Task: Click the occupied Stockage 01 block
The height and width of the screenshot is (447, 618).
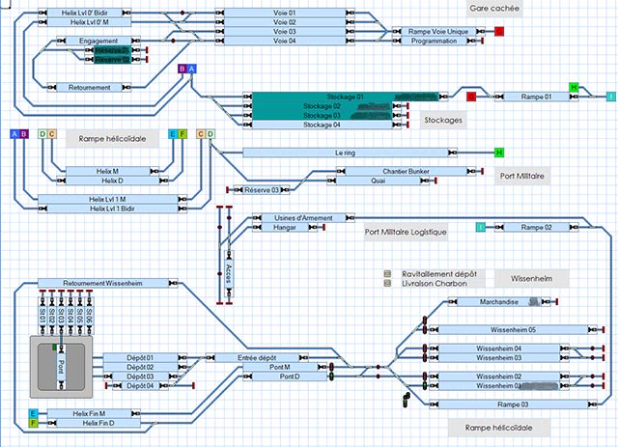Action: [x=346, y=97]
